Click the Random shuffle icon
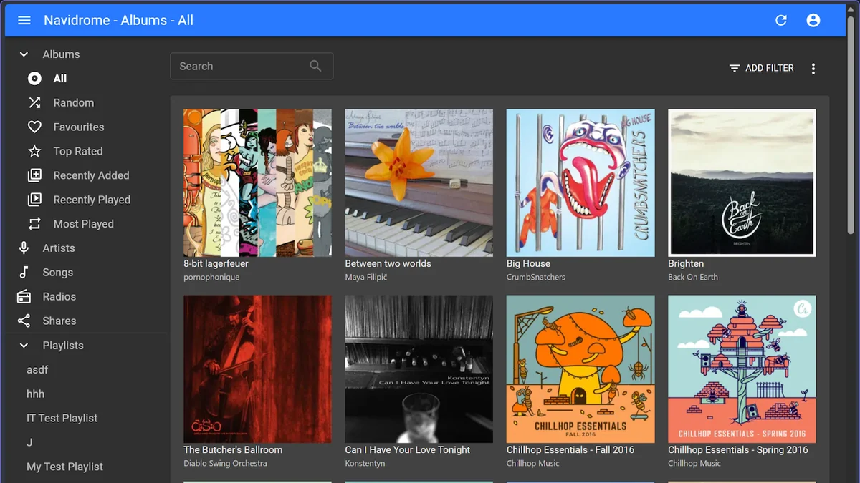This screenshot has width=860, height=483. coord(34,103)
